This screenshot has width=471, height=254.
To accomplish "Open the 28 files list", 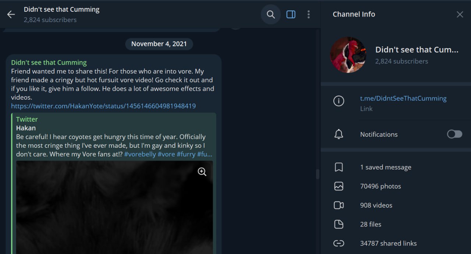I will pos(371,224).
